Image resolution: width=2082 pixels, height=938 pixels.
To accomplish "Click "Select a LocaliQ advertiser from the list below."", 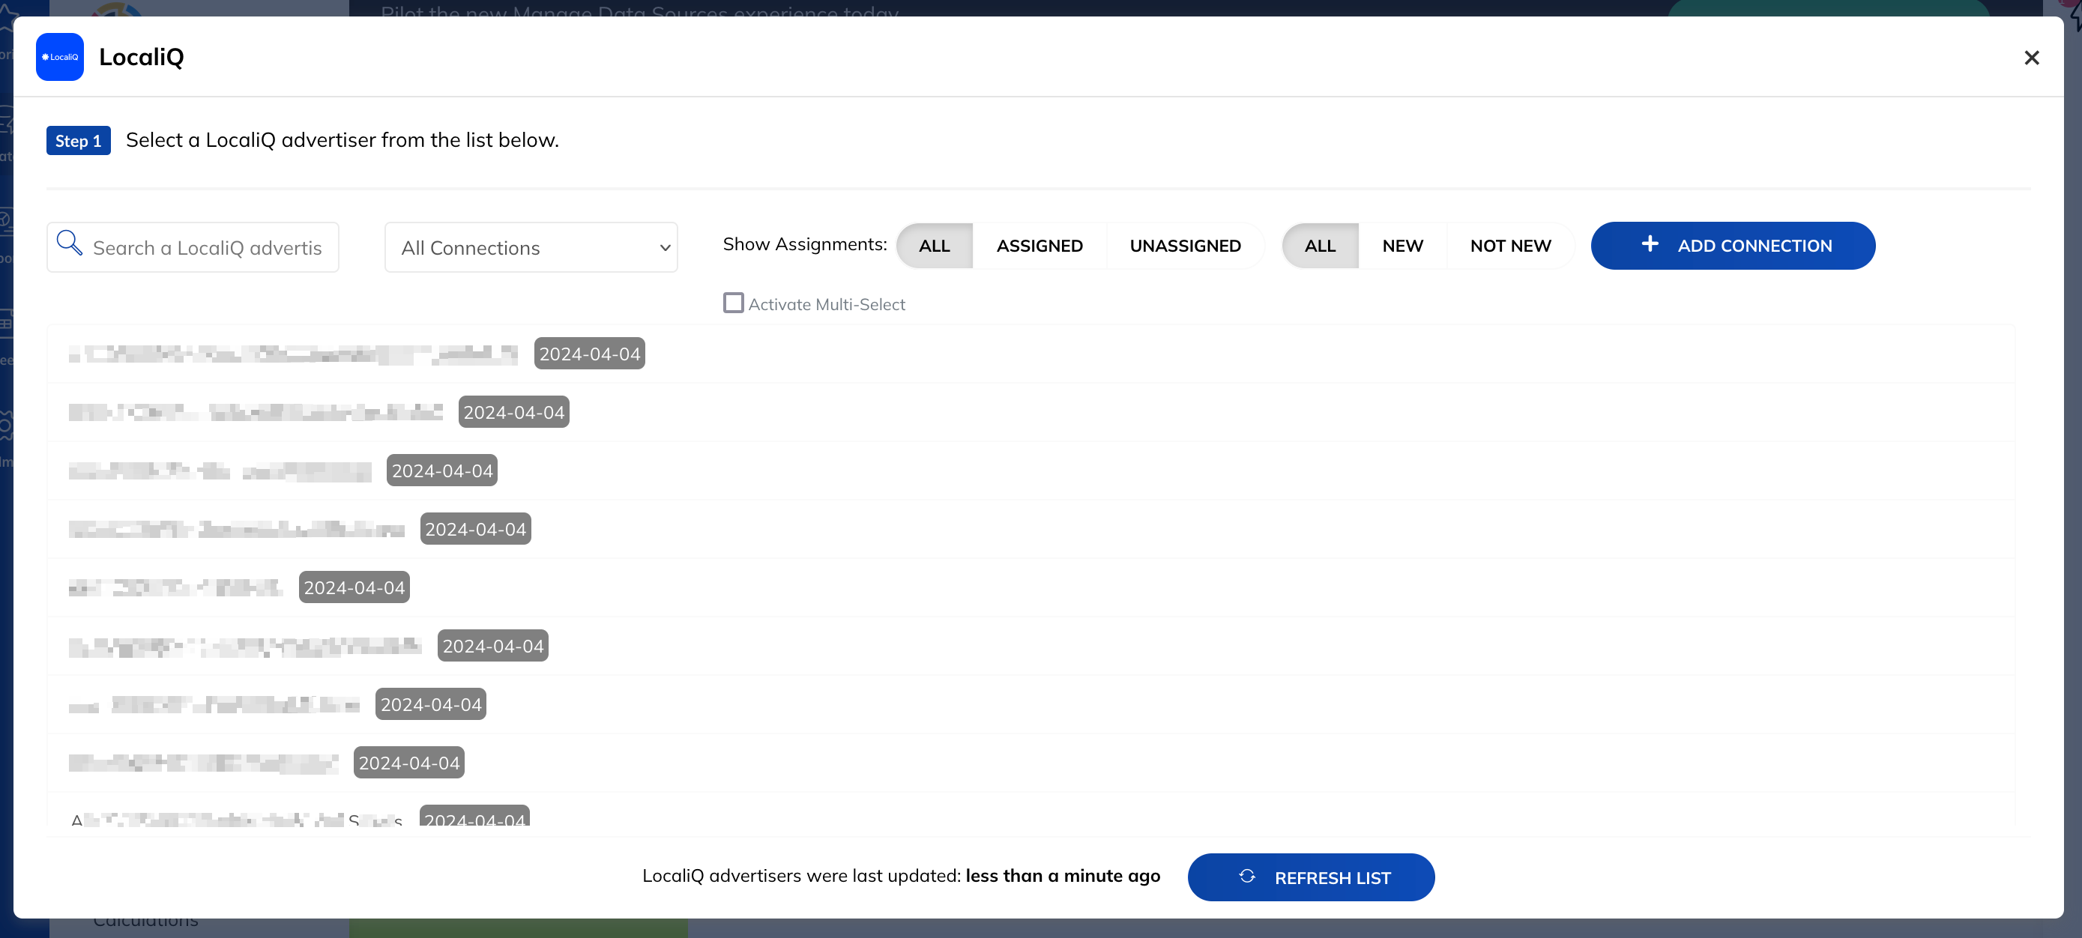I will 342,140.
